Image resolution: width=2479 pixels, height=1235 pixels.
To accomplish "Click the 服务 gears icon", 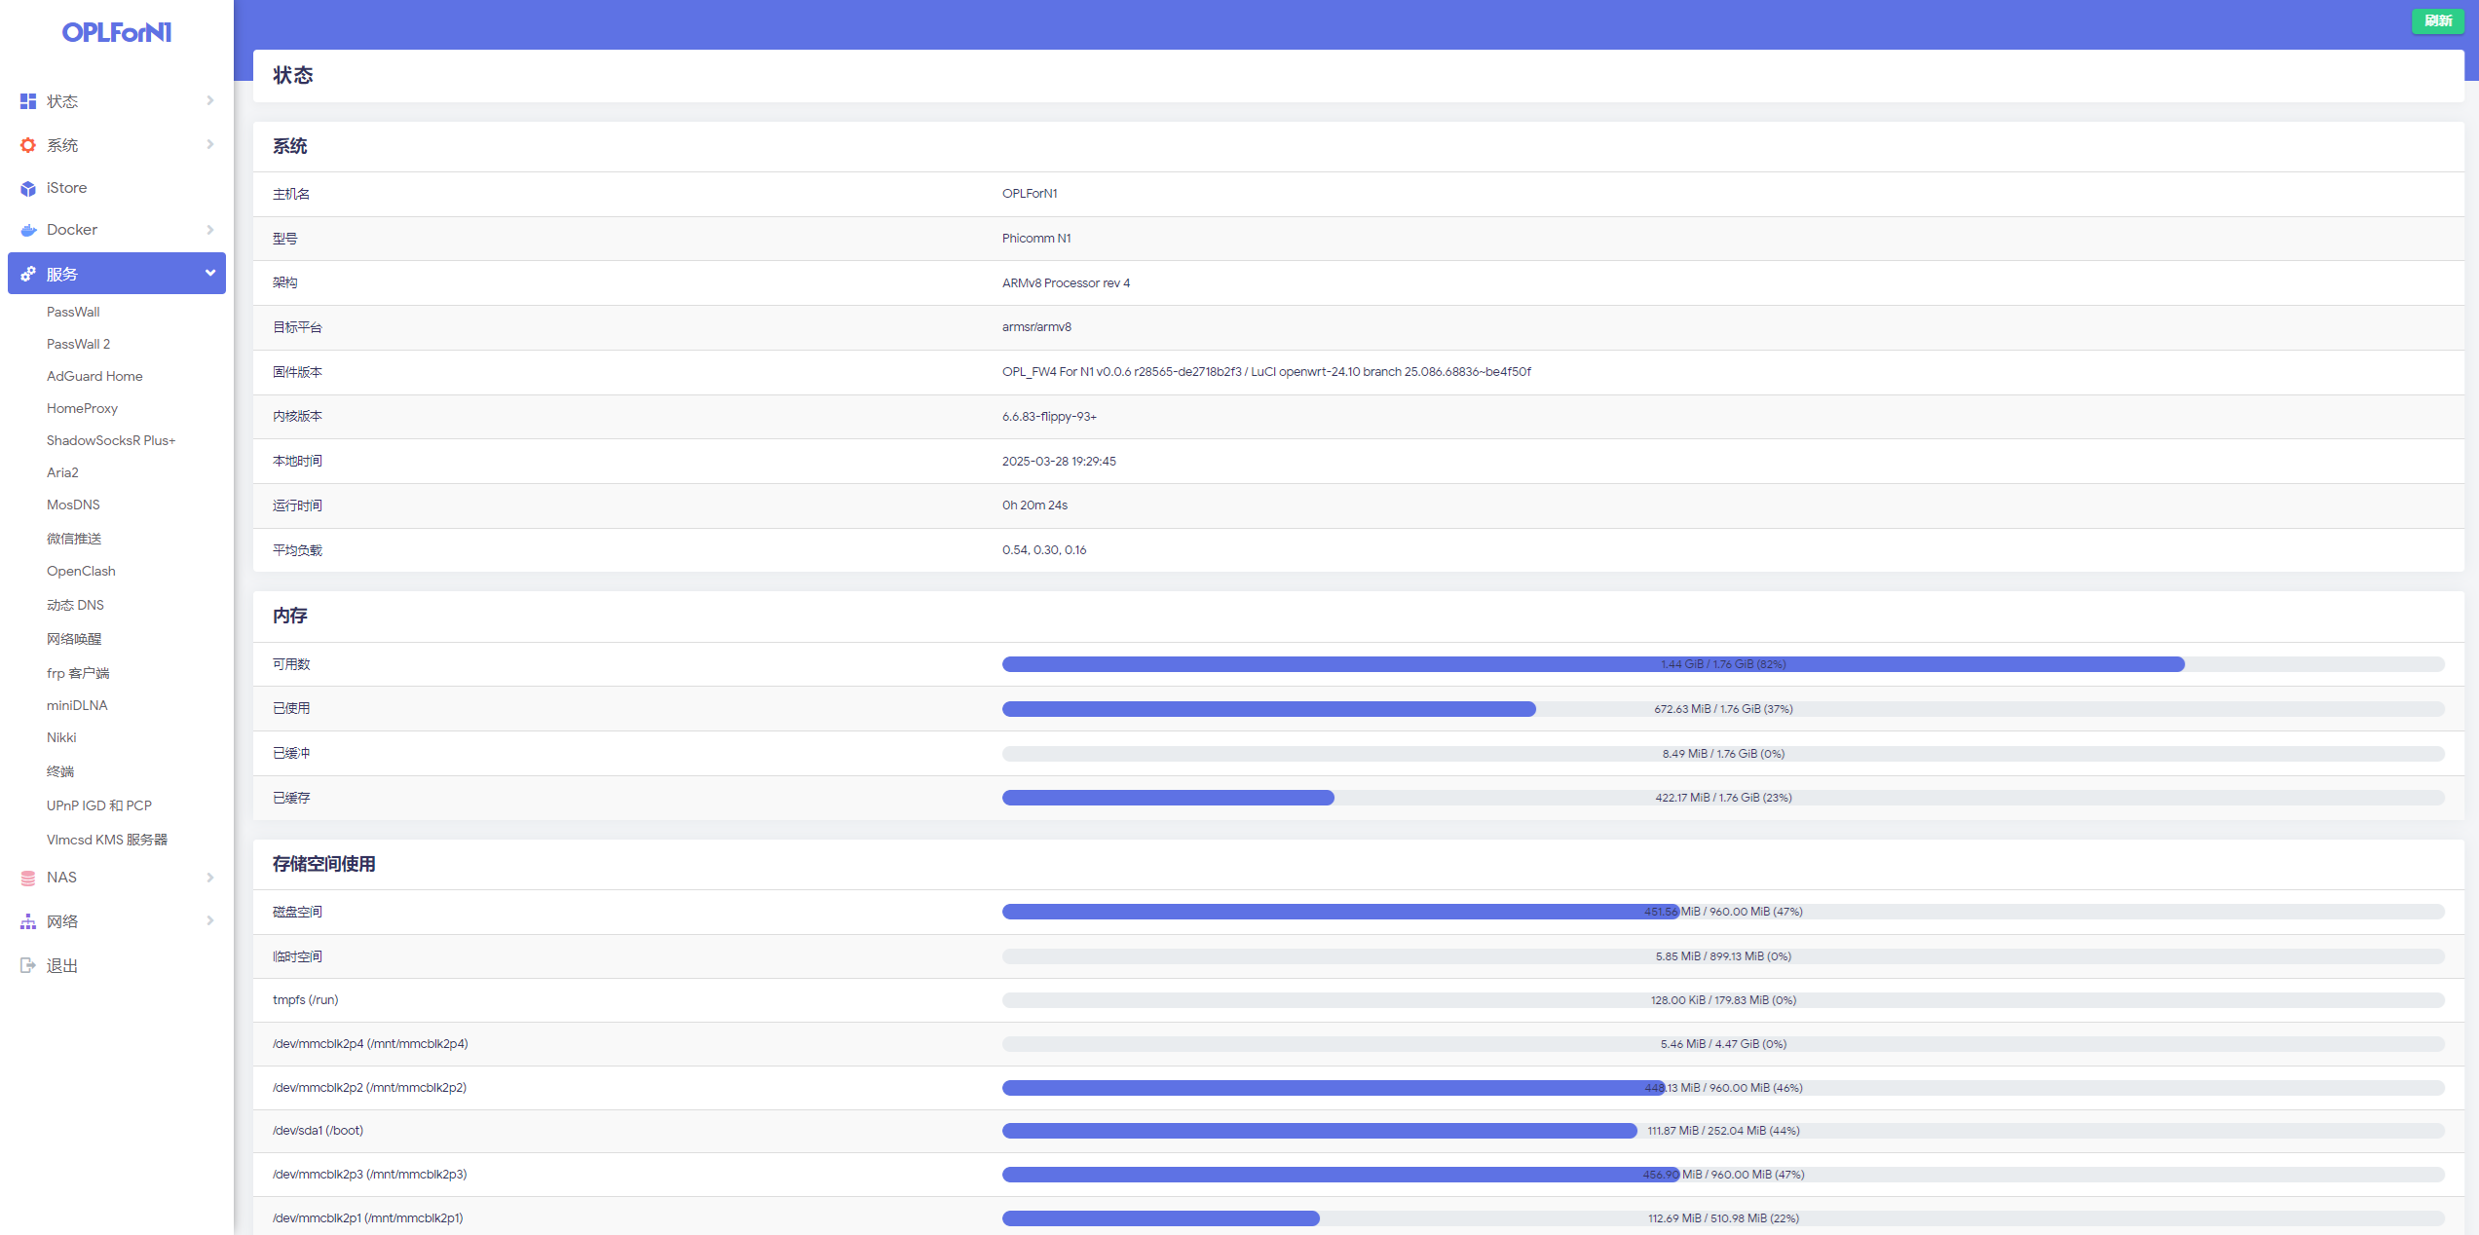I will coord(27,274).
